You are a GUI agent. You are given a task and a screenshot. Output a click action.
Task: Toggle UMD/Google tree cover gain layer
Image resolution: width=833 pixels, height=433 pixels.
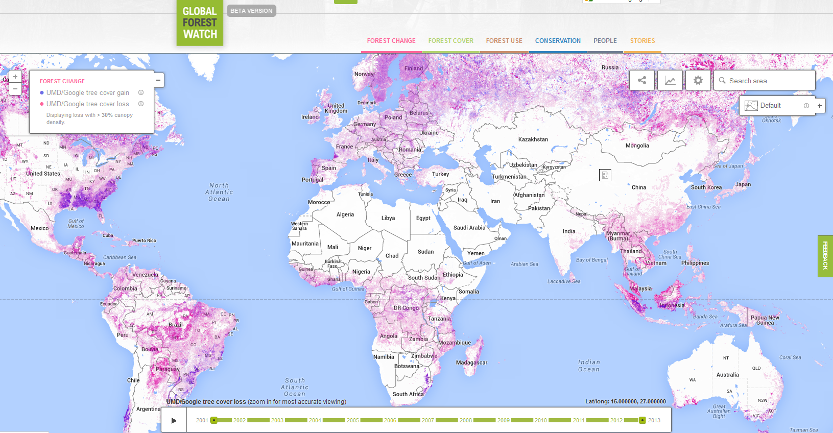click(x=87, y=93)
